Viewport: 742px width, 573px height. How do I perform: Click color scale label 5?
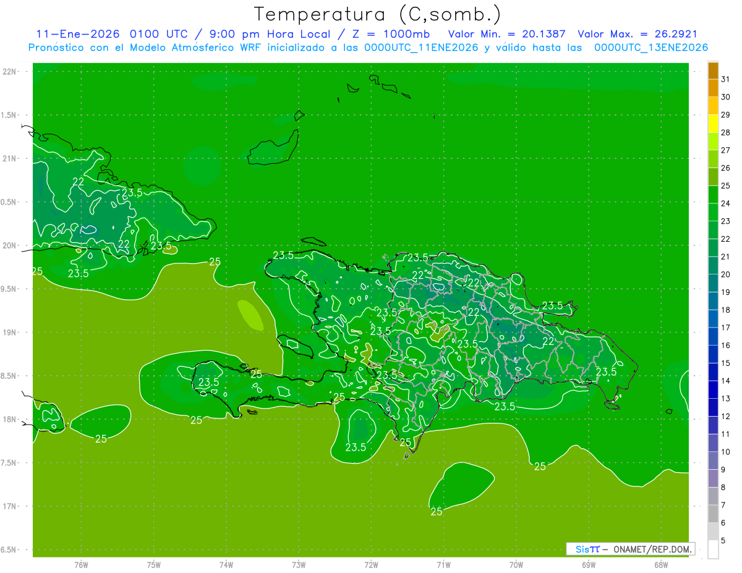pos(723,541)
